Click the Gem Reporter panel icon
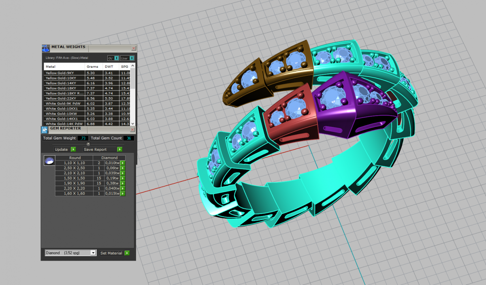 point(45,130)
